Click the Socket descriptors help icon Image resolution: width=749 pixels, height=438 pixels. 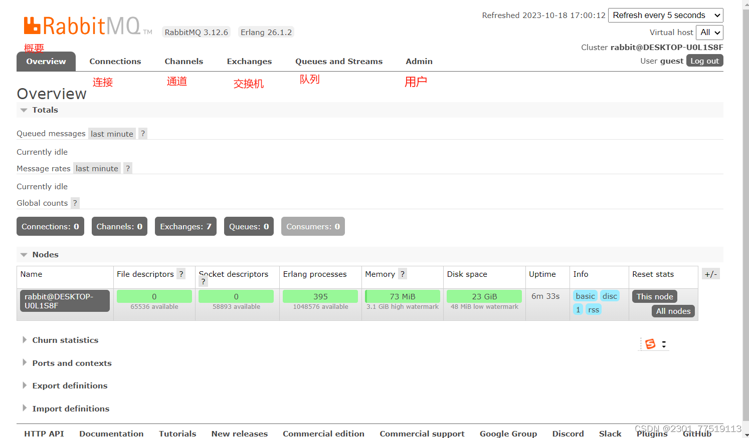pos(203,281)
